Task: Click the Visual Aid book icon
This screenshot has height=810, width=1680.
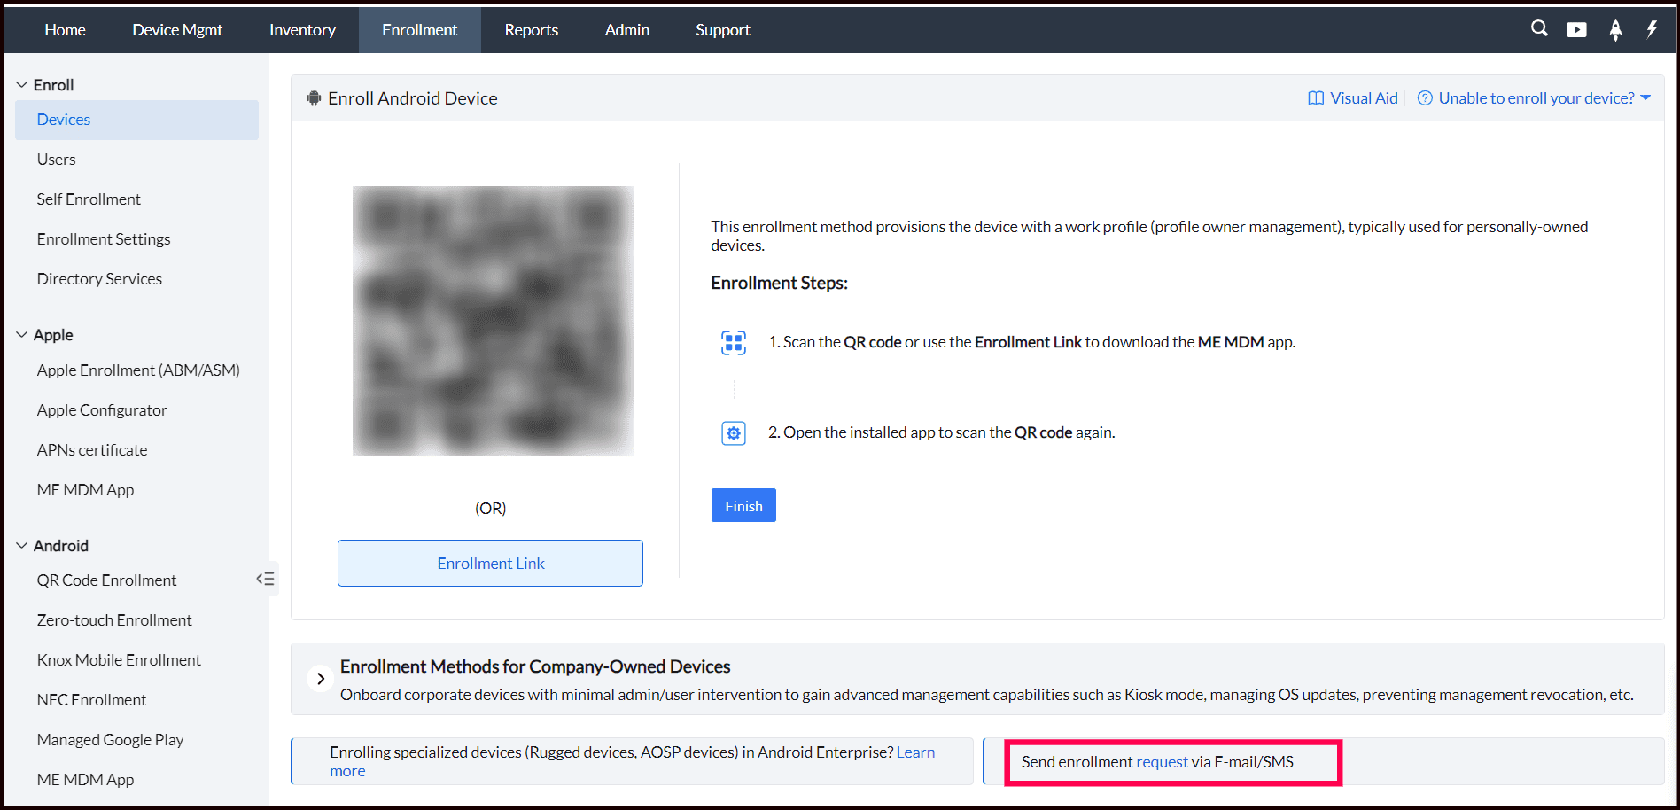Action: [1316, 98]
